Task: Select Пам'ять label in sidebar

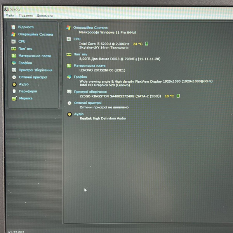Action: click(25, 49)
